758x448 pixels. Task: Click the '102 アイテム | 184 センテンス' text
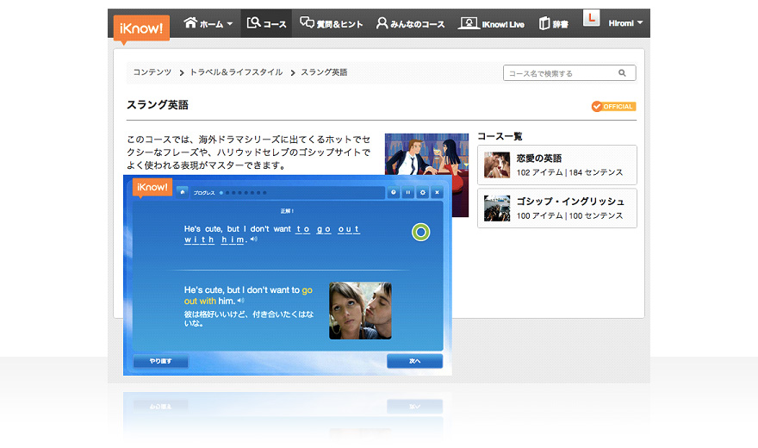coord(569,172)
